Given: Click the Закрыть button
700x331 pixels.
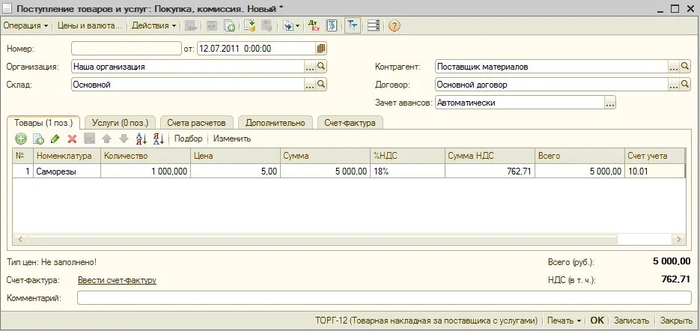Looking at the screenshot, I should 677,321.
